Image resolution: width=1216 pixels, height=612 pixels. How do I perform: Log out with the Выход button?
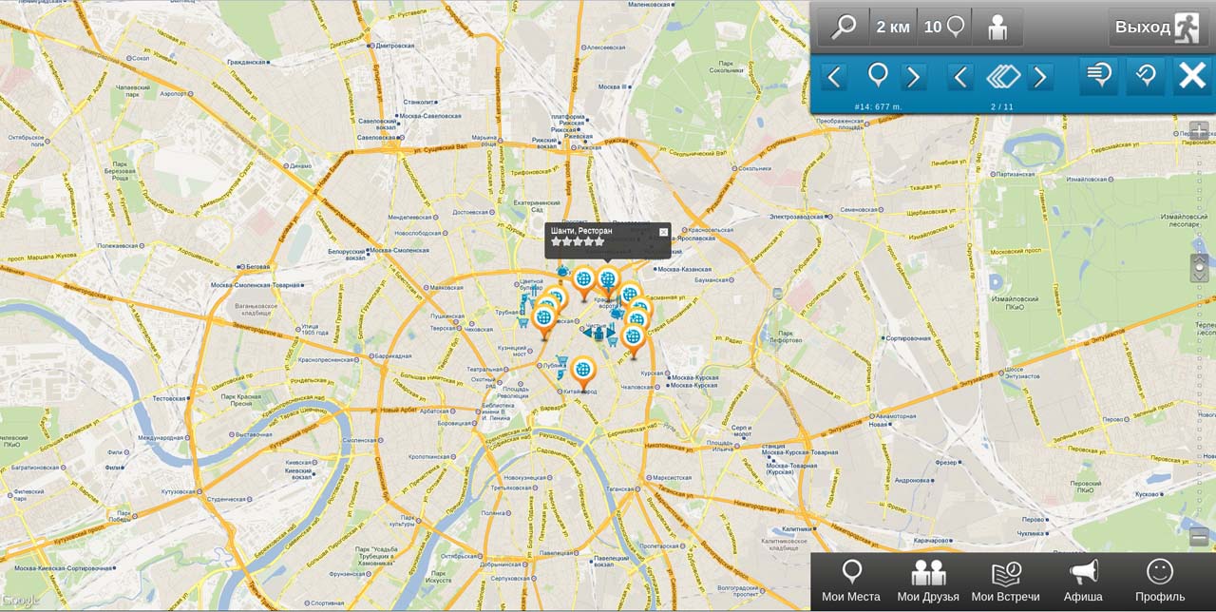[1158, 27]
